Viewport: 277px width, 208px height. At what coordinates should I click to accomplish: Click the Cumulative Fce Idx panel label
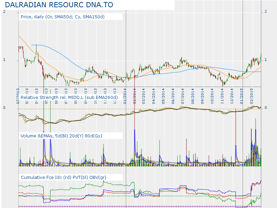pyautogui.click(x=63, y=177)
